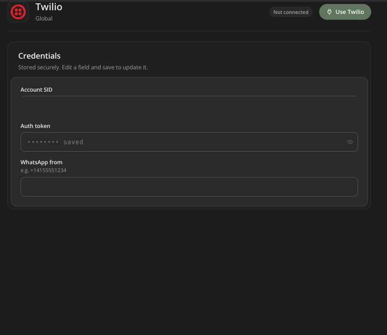The image size is (387, 335).
Task: Click the Twilio red logo icon
Action: pos(18,12)
